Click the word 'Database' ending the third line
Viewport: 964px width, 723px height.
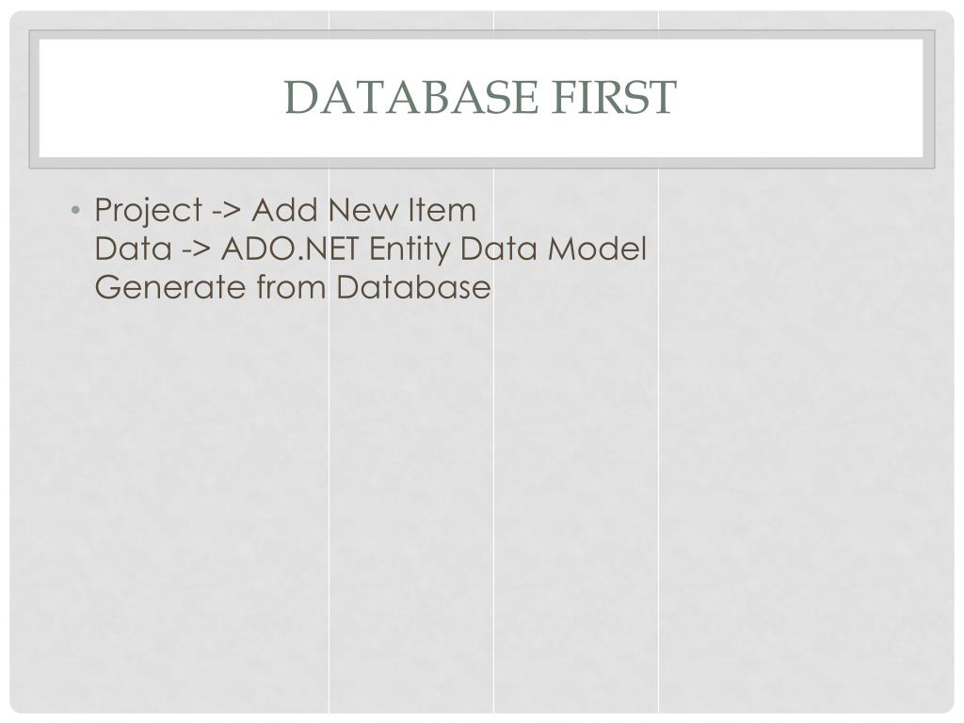coord(414,287)
